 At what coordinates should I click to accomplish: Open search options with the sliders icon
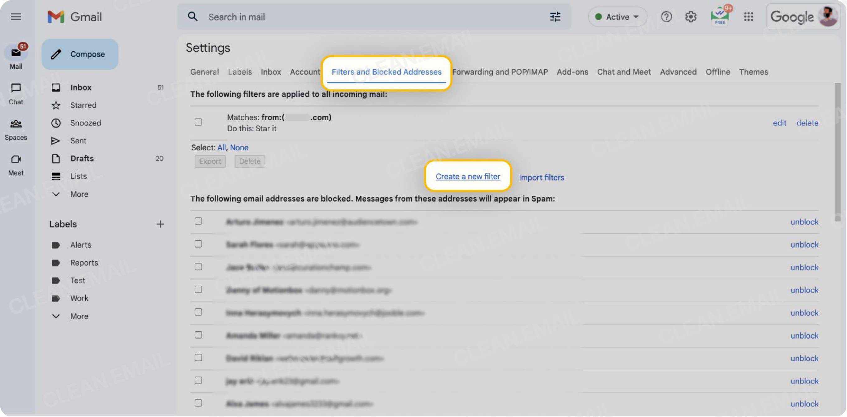pos(555,16)
